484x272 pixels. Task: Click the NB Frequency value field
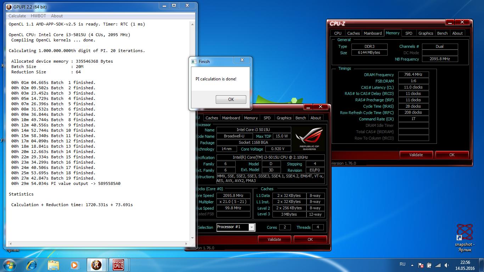coord(440,59)
